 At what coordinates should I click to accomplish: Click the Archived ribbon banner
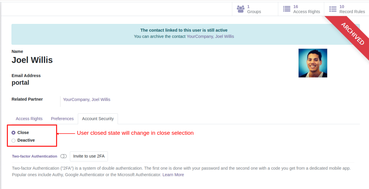(x=352, y=34)
